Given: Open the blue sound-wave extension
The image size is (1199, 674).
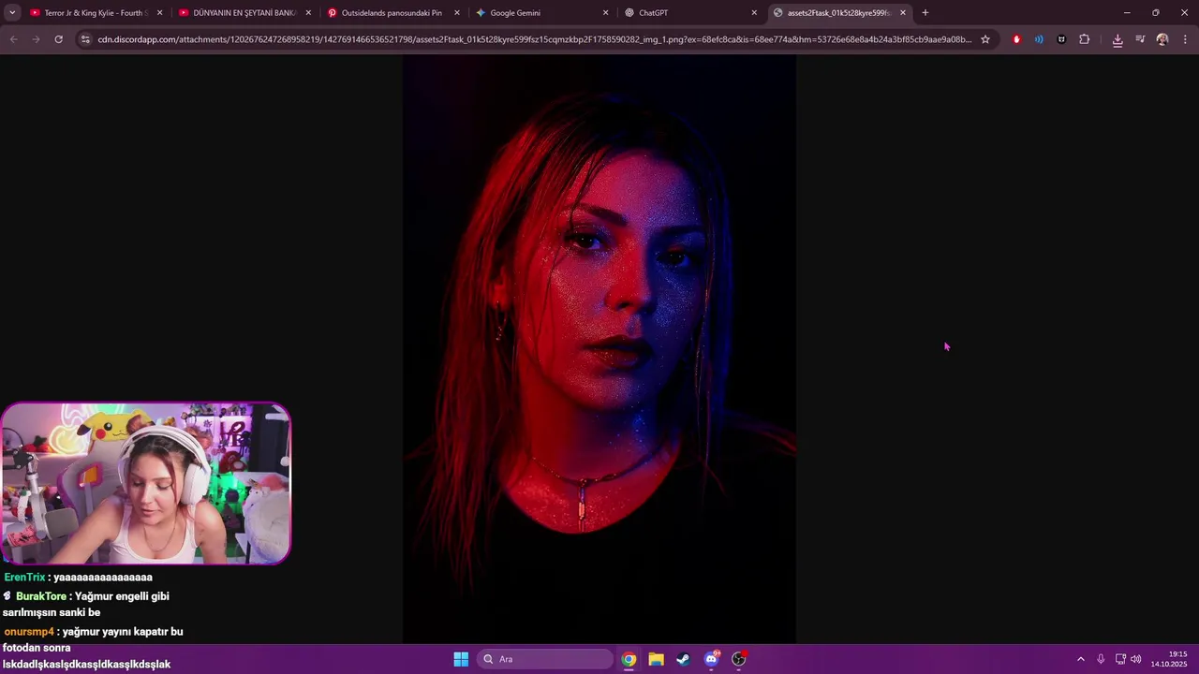Looking at the screenshot, I should pos(1039,39).
